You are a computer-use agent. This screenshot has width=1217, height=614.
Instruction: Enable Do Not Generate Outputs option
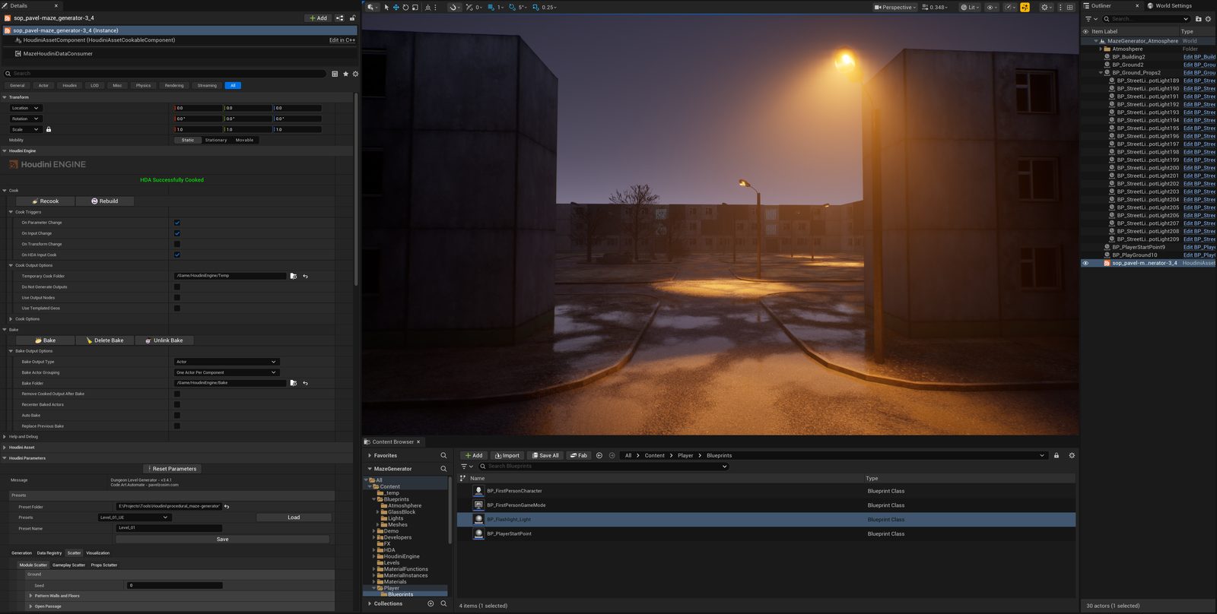[177, 286]
